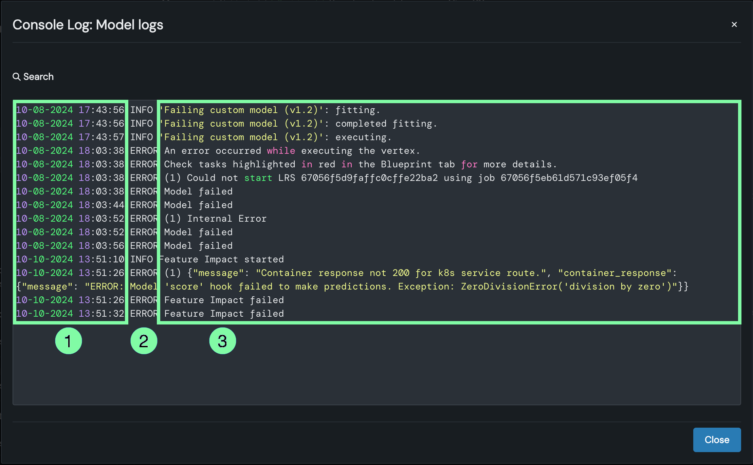
Task: Click the 'Console Log: Model logs' title
Action: click(x=88, y=25)
